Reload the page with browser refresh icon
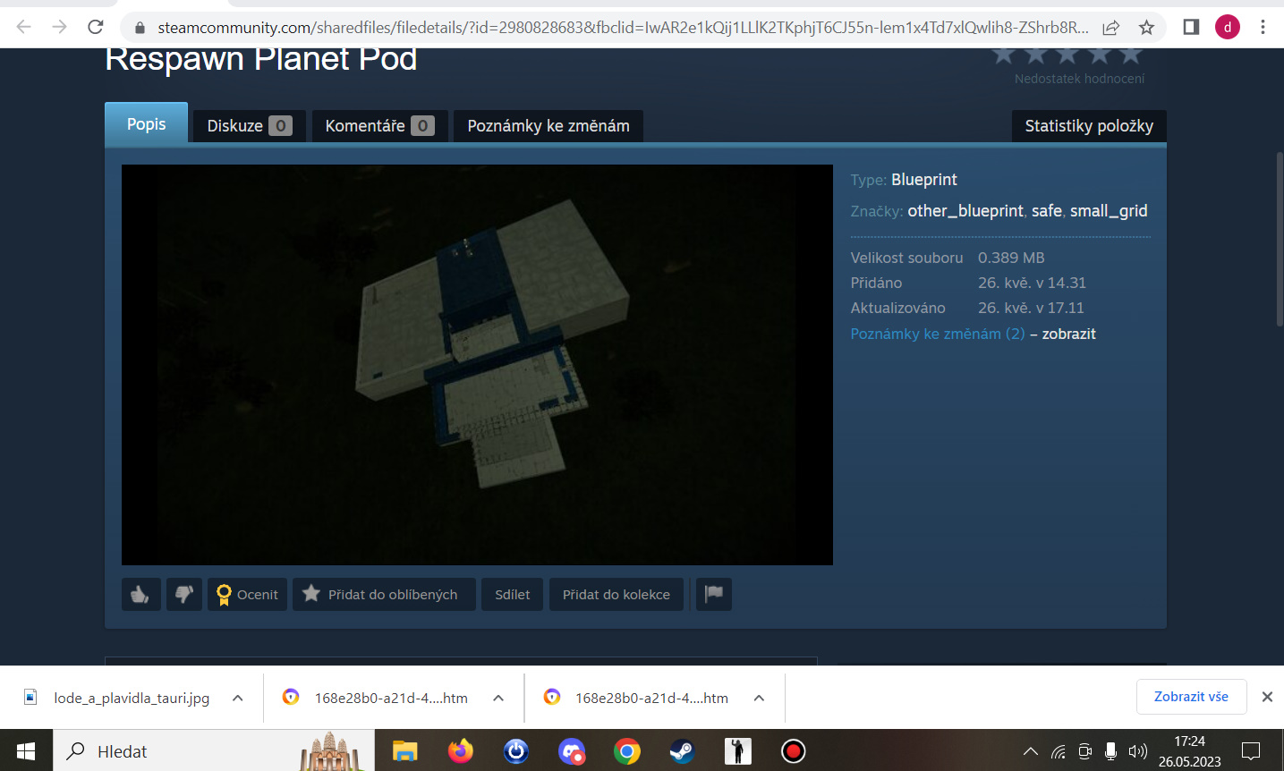Screen dimensions: 1284x771 [x=96, y=27]
